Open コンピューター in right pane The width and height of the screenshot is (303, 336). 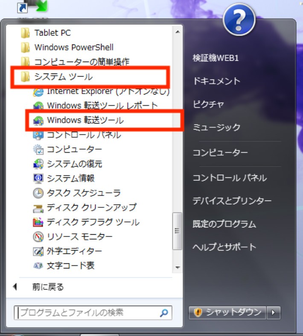[220, 153]
